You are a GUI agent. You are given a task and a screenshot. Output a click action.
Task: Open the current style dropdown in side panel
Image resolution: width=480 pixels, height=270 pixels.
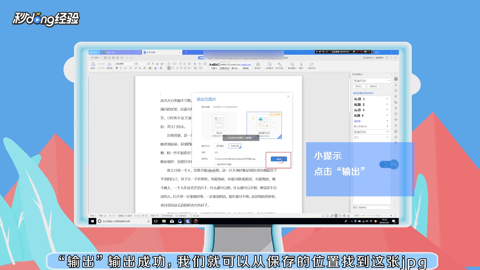[372, 81]
